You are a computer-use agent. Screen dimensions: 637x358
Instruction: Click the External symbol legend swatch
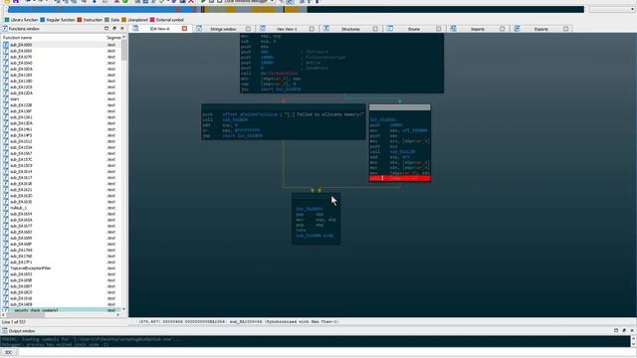tap(152, 20)
